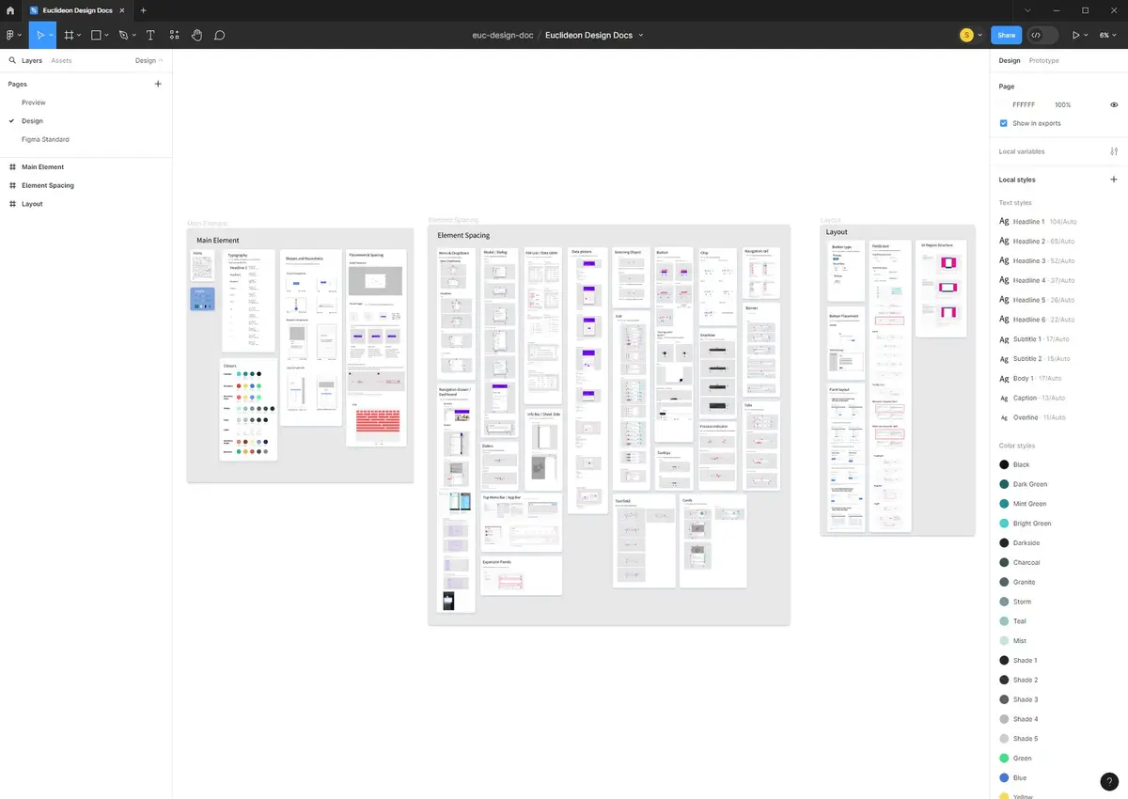This screenshot has width=1128, height=799.
Task: Select the Comment tool
Action: pos(219,35)
